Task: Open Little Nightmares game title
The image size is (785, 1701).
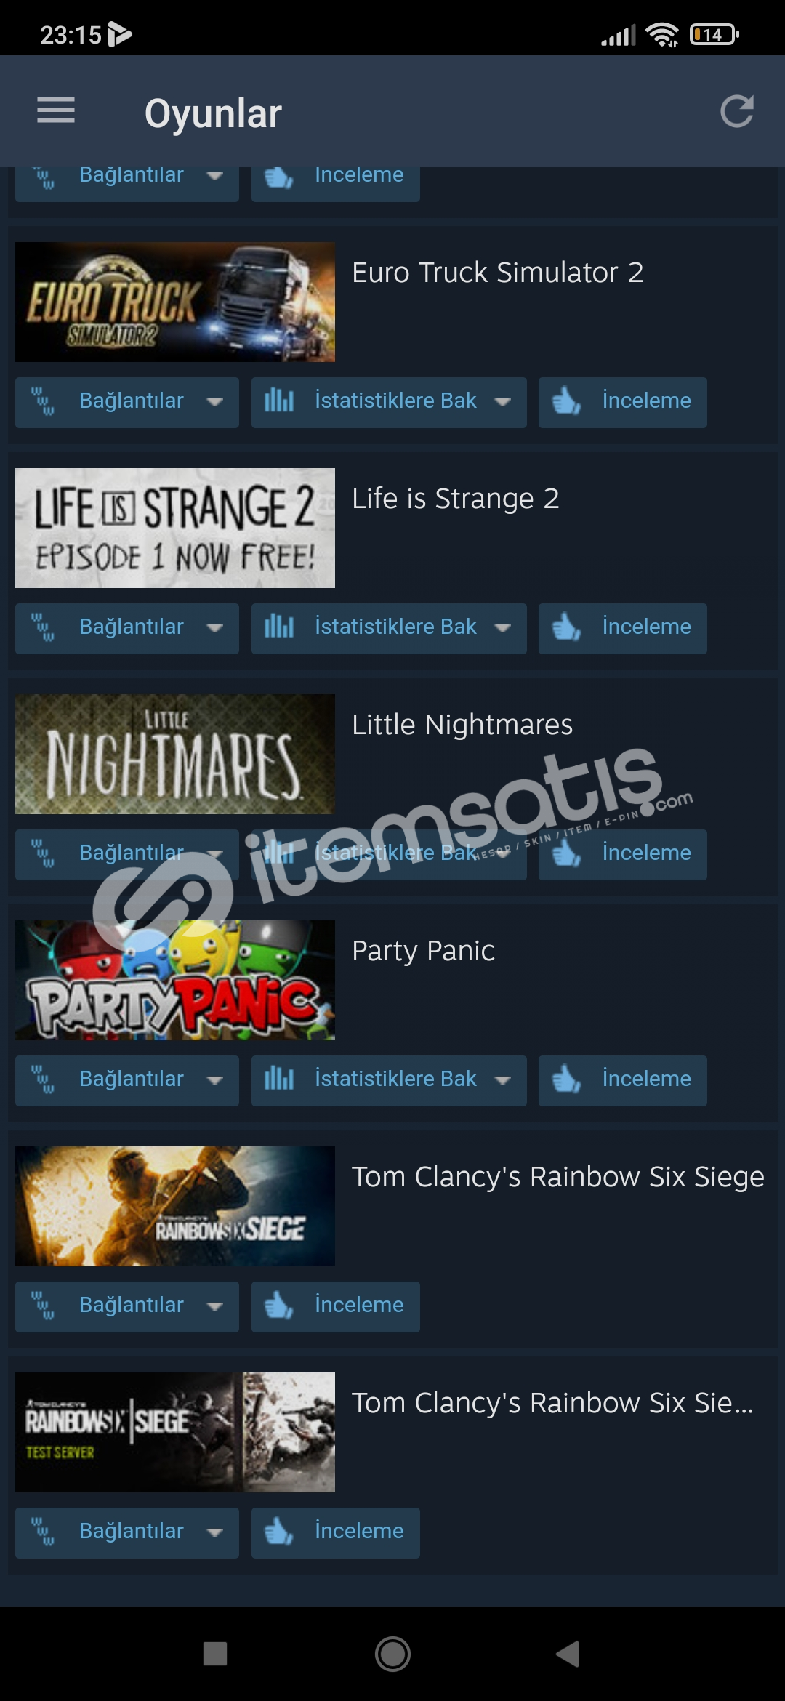Action: tap(462, 725)
